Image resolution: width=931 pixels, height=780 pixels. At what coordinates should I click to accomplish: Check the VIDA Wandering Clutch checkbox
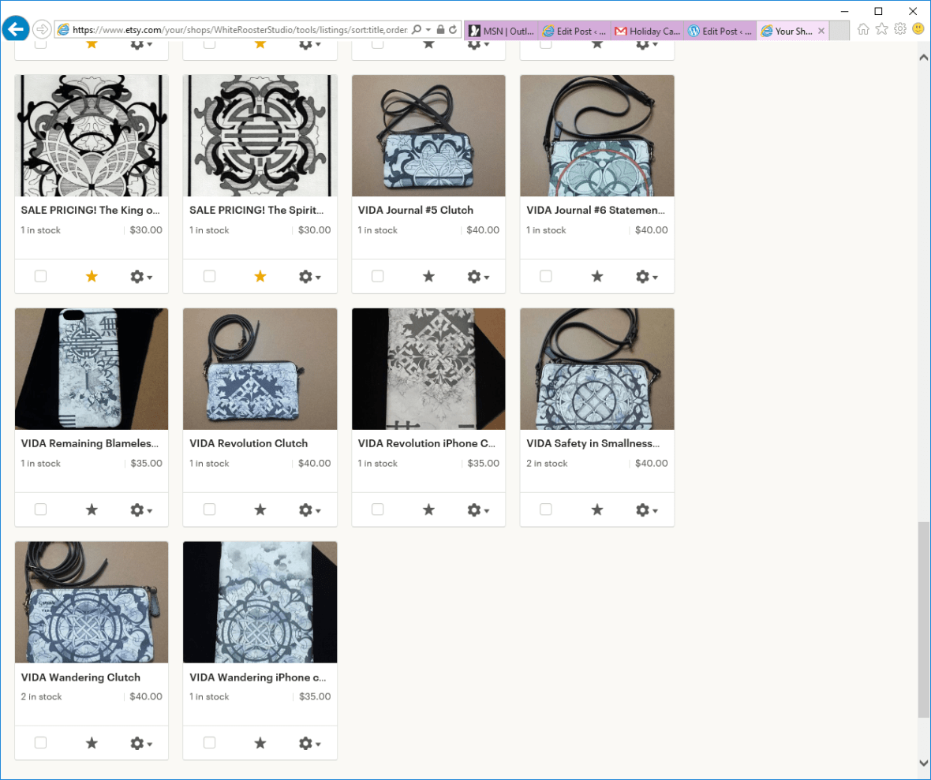pos(40,743)
